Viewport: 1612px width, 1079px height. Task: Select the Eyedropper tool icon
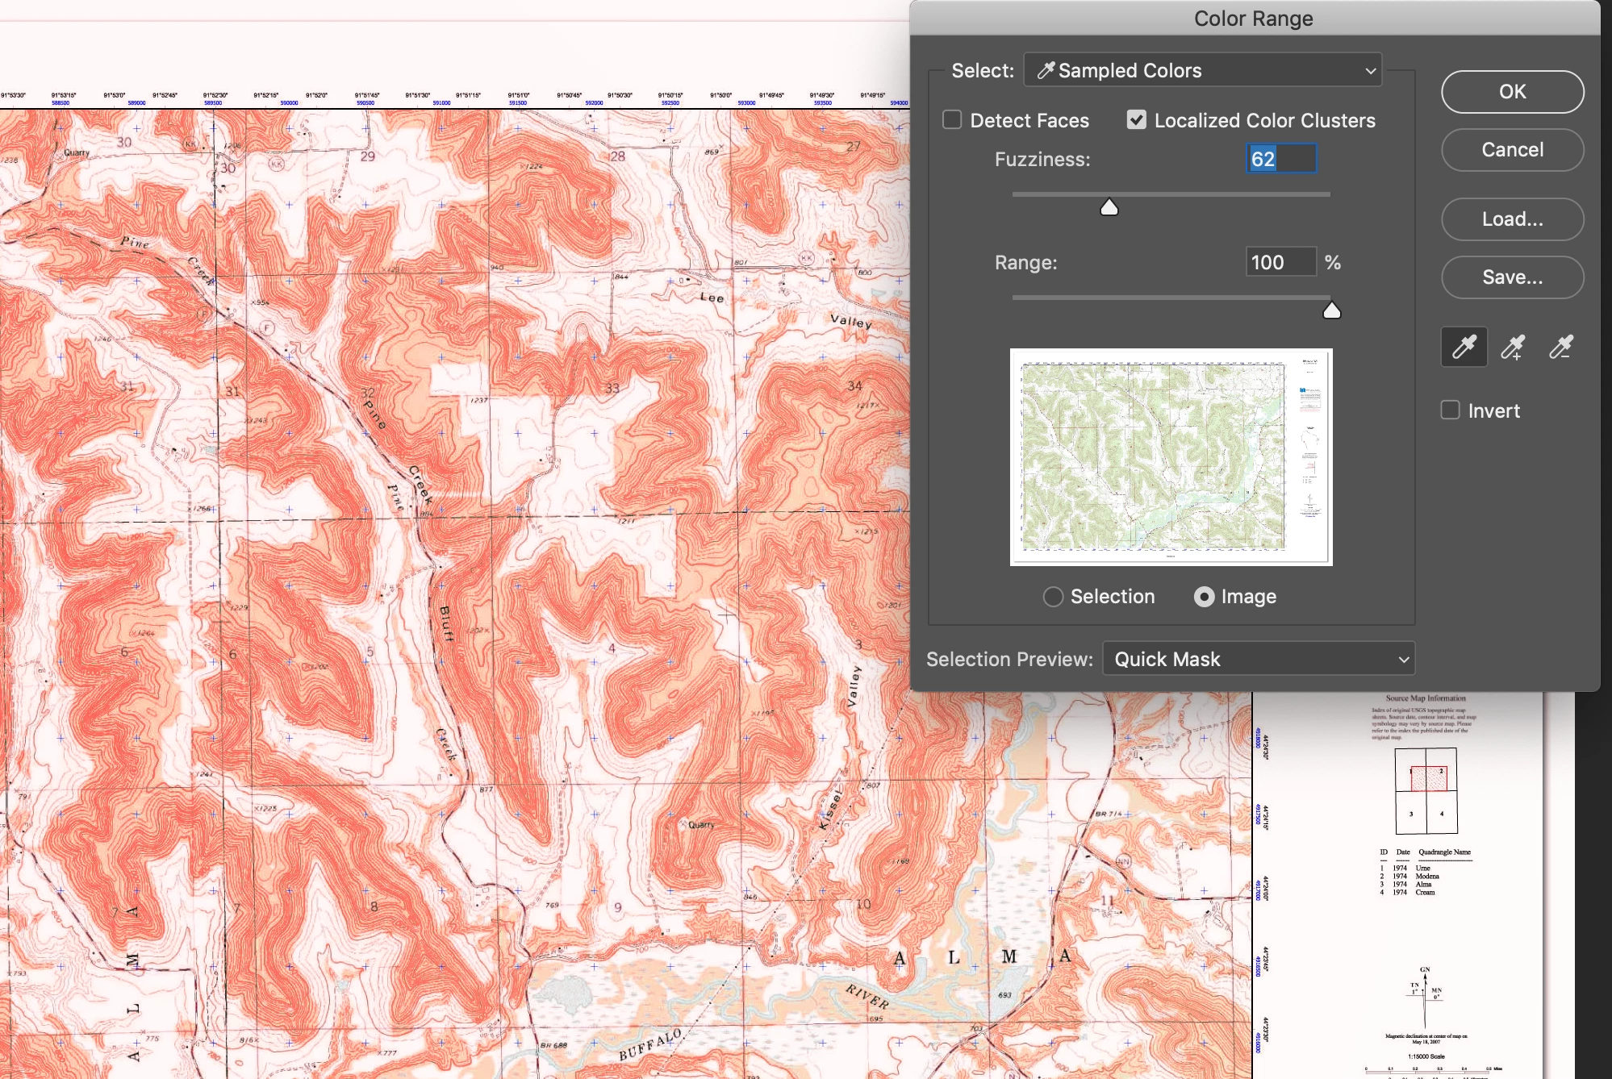coord(1464,348)
